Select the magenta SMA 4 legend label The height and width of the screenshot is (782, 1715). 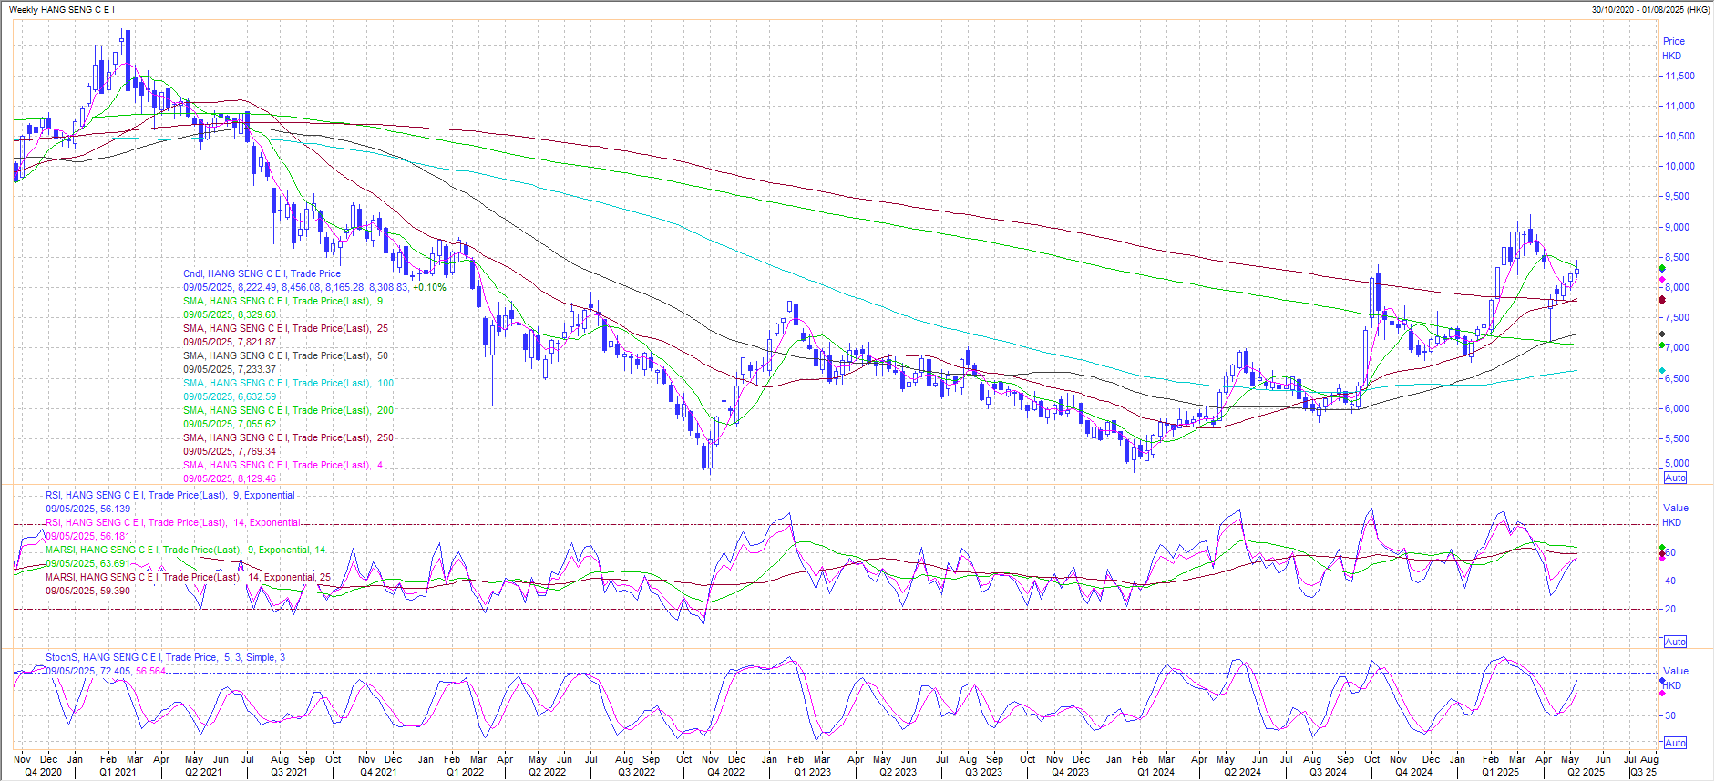[282, 465]
